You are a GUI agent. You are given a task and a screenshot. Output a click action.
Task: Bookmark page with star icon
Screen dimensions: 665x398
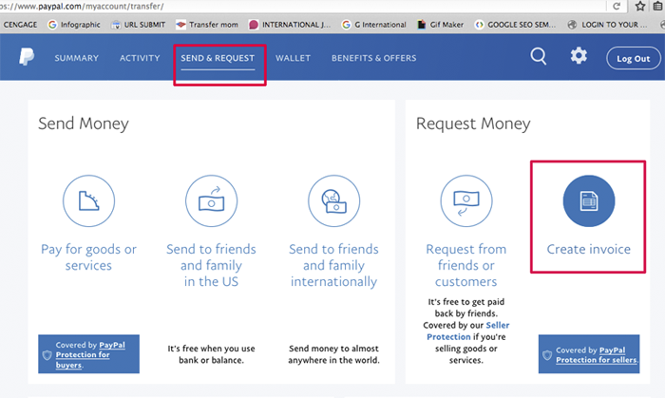(640, 6)
